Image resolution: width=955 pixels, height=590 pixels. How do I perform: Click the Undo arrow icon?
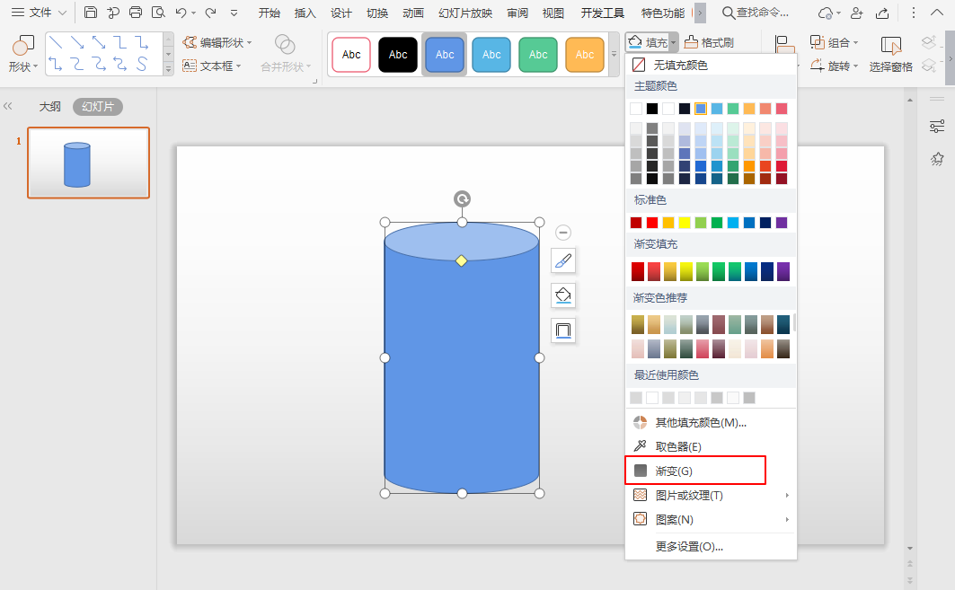click(181, 13)
